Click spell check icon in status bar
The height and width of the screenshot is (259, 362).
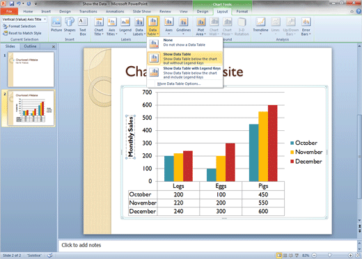[x=50, y=256]
